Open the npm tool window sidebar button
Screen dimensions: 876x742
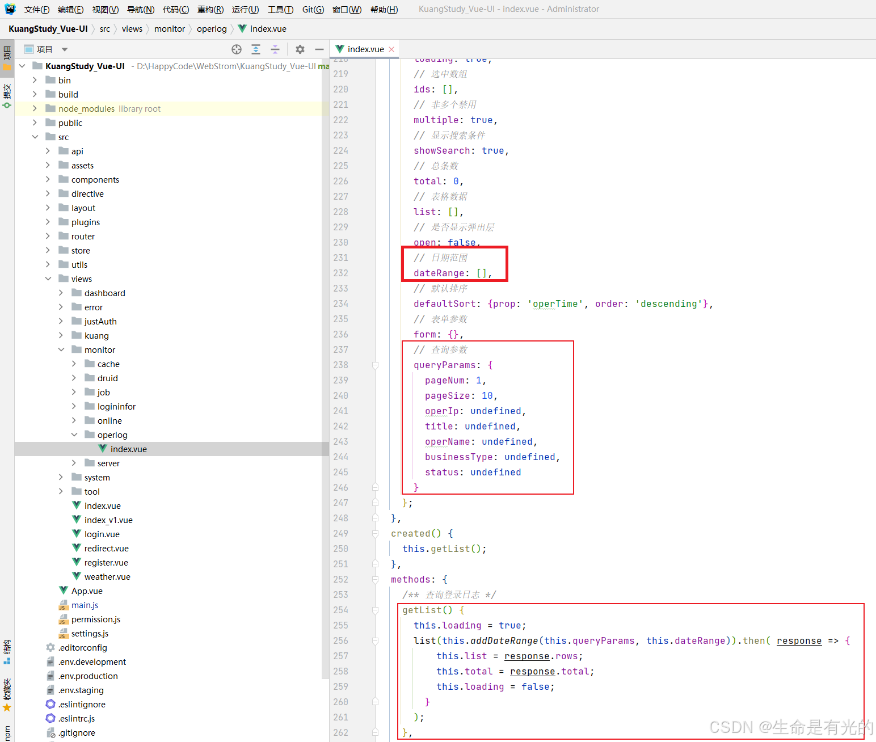tap(7, 732)
